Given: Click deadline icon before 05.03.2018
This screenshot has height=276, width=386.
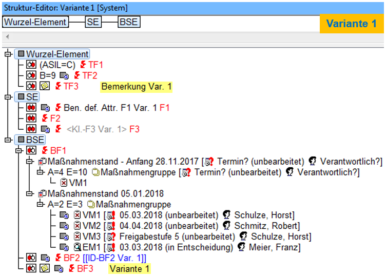Looking at the screenshot, I should click(111, 215).
